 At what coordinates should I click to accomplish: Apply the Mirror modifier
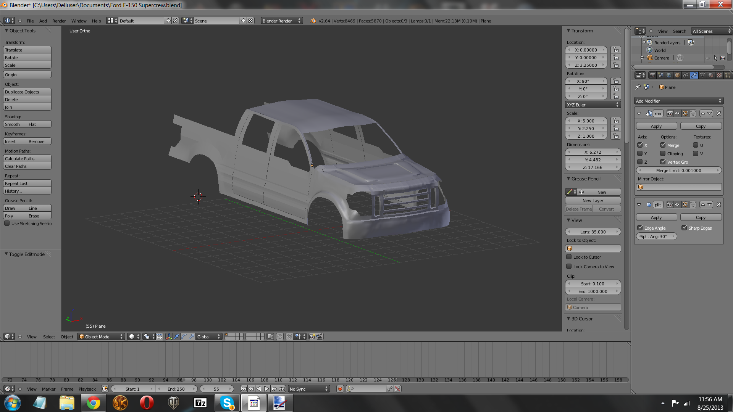pos(656,126)
